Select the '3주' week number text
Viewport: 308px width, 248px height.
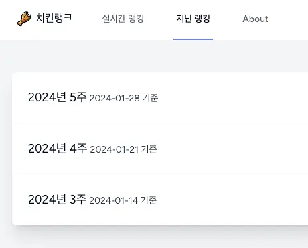[x=78, y=200]
